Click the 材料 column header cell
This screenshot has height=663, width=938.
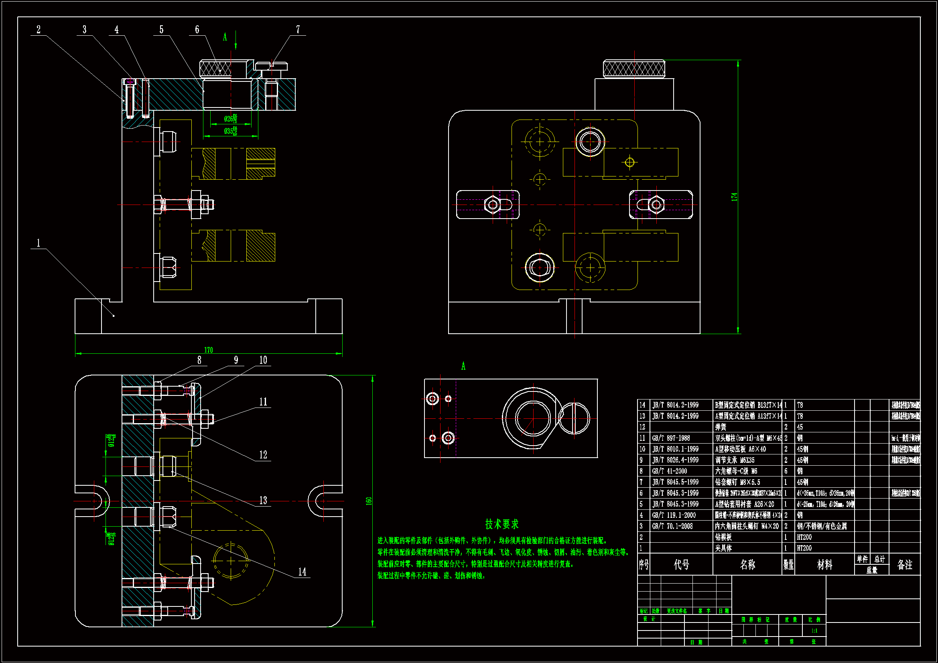(x=824, y=565)
